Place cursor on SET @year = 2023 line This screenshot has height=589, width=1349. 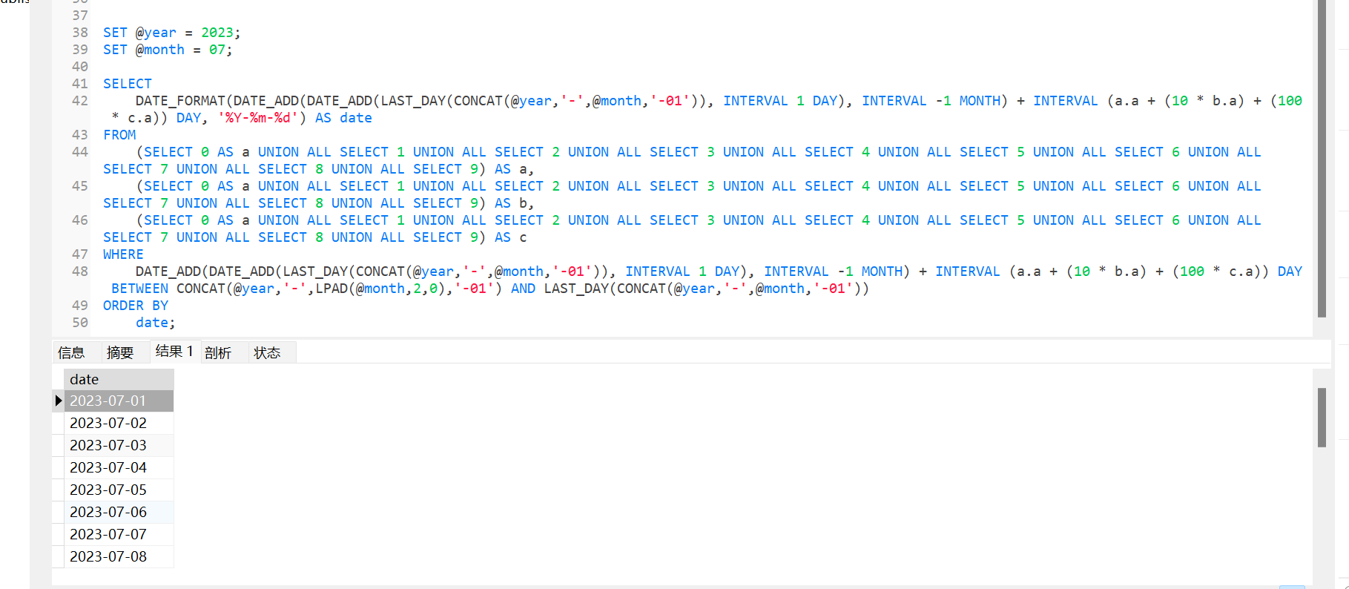[x=172, y=33]
